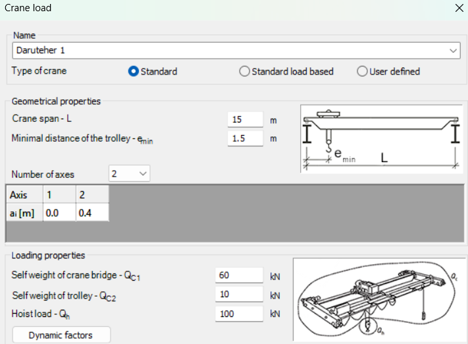The height and width of the screenshot is (344, 468).
Task: Select User defined crane type
Action: click(x=362, y=71)
